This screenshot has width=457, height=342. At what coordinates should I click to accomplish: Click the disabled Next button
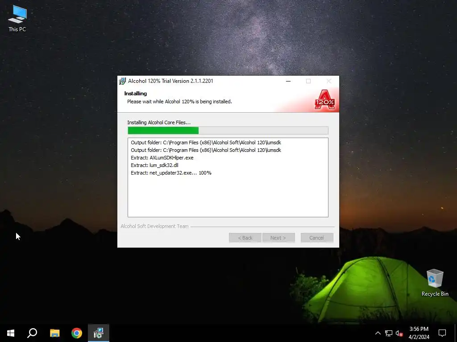tap(278, 238)
